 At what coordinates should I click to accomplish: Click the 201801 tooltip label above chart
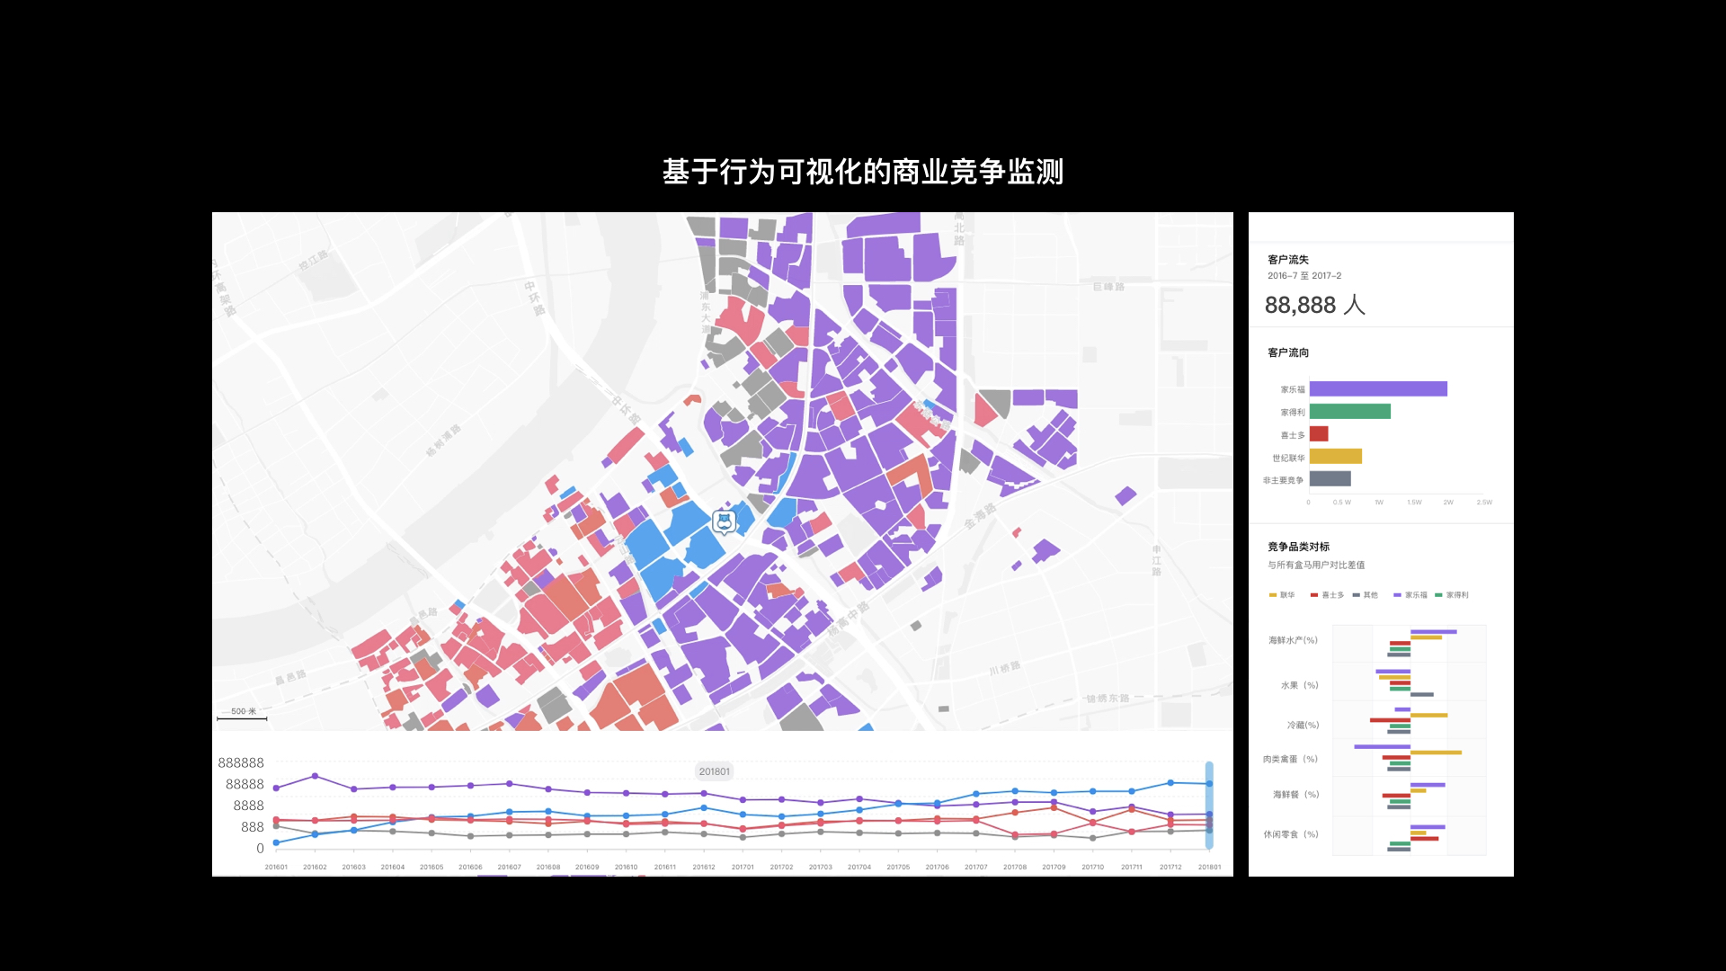click(715, 771)
